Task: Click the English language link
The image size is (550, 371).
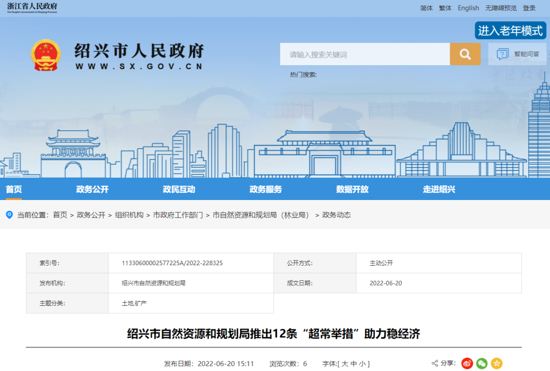Action: pyautogui.click(x=468, y=8)
